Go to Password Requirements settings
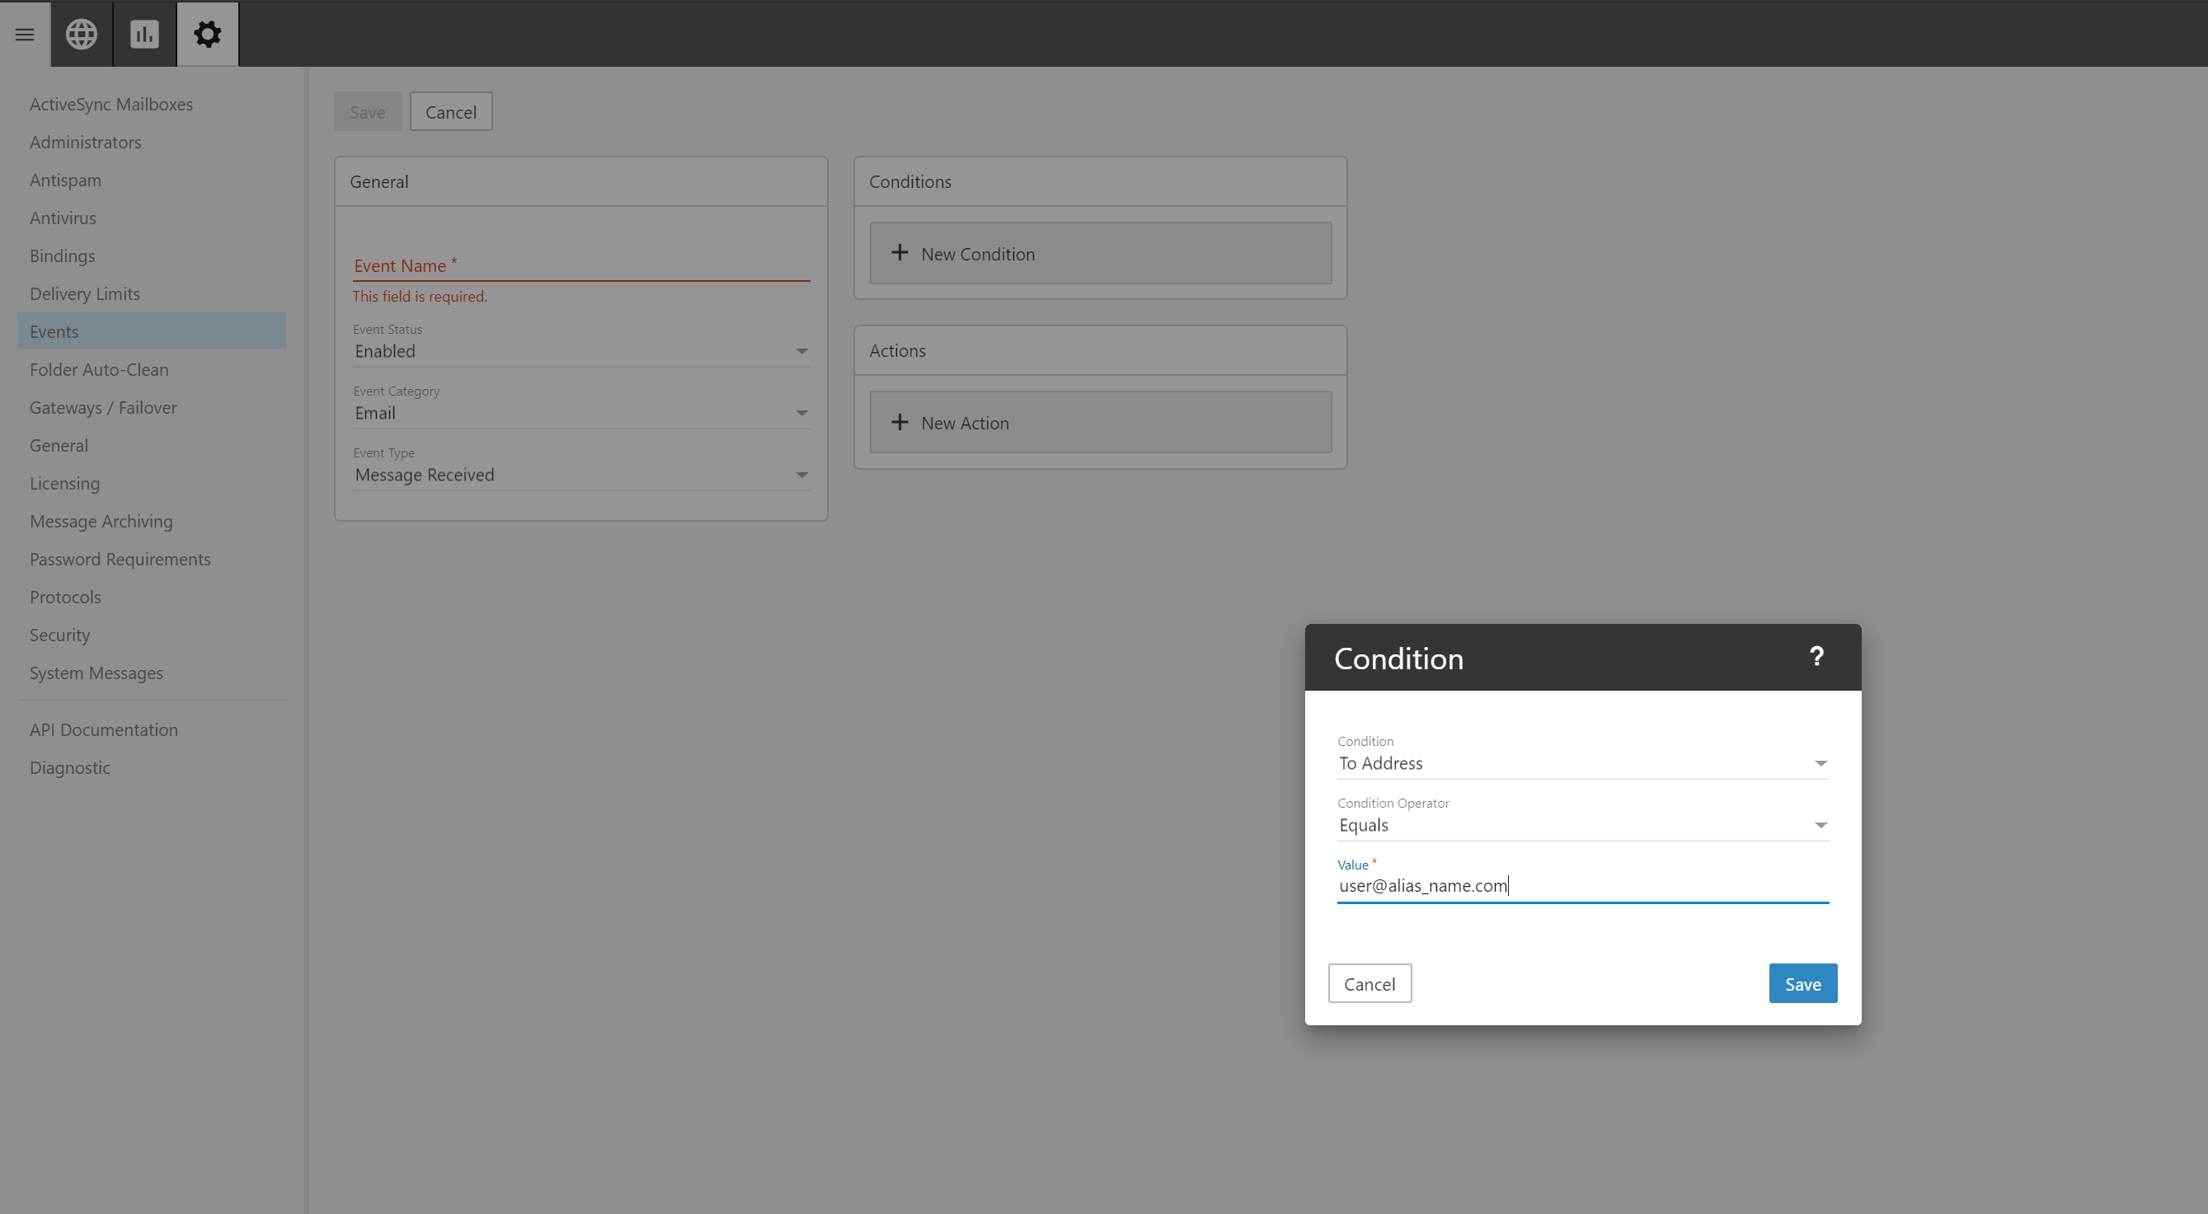This screenshot has height=1214, width=2208. point(120,559)
